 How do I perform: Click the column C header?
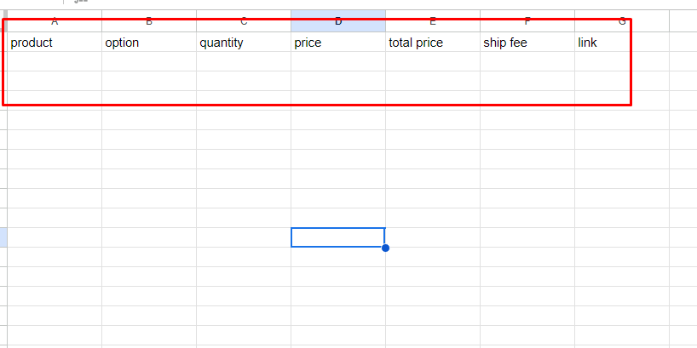(244, 21)
